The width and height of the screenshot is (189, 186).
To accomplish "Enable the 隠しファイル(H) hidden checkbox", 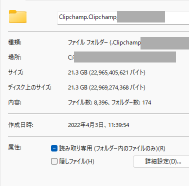I will tap(54, 161).
